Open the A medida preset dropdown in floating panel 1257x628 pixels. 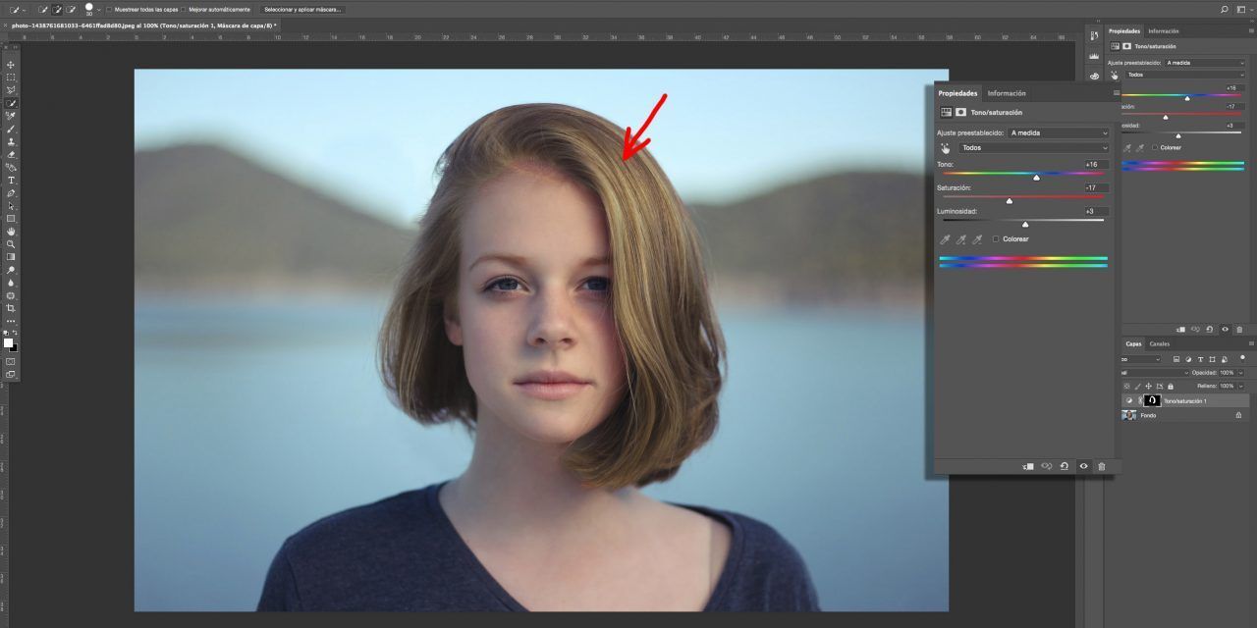tap(1059, 132)
